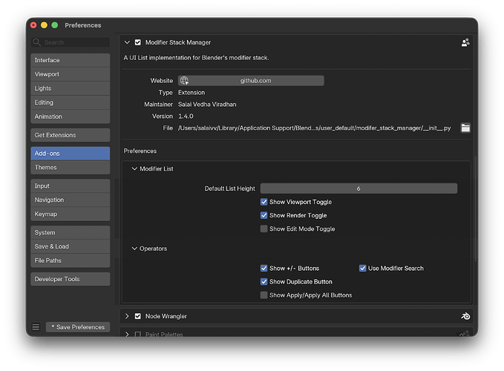The width and height of the screenshot is (504, 371).
Task: Open the add-on file location folder icon
Action: [465, 128]
